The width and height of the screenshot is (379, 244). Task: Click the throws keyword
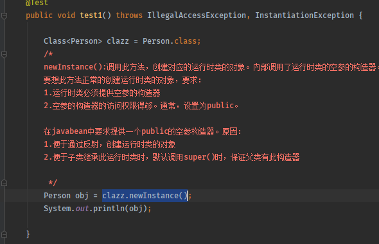129,15
